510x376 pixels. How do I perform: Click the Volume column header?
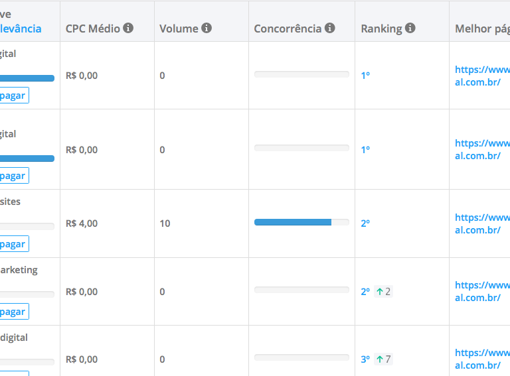tap(179, 29)
